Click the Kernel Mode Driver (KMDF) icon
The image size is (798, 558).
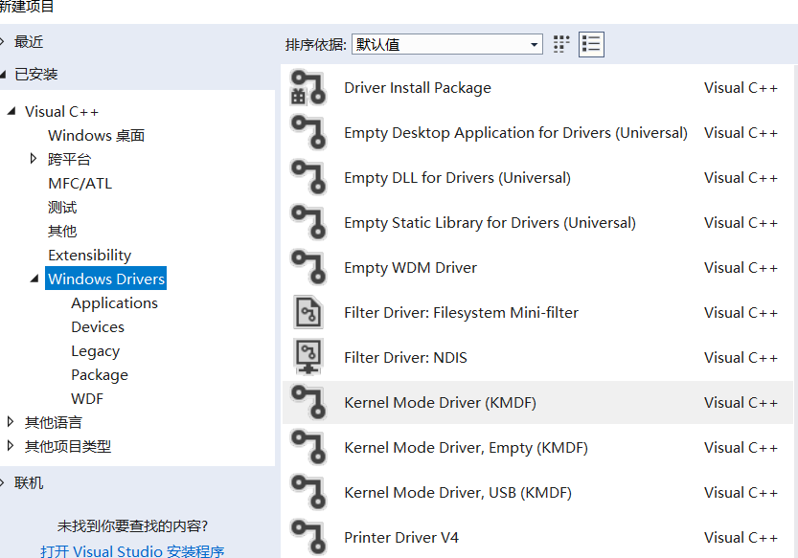pos(308,402)
